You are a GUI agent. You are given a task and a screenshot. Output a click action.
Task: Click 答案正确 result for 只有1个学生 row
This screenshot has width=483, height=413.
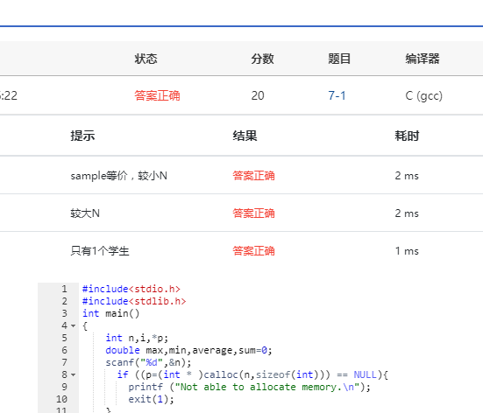pyautogui.click(x=253, y=251)
